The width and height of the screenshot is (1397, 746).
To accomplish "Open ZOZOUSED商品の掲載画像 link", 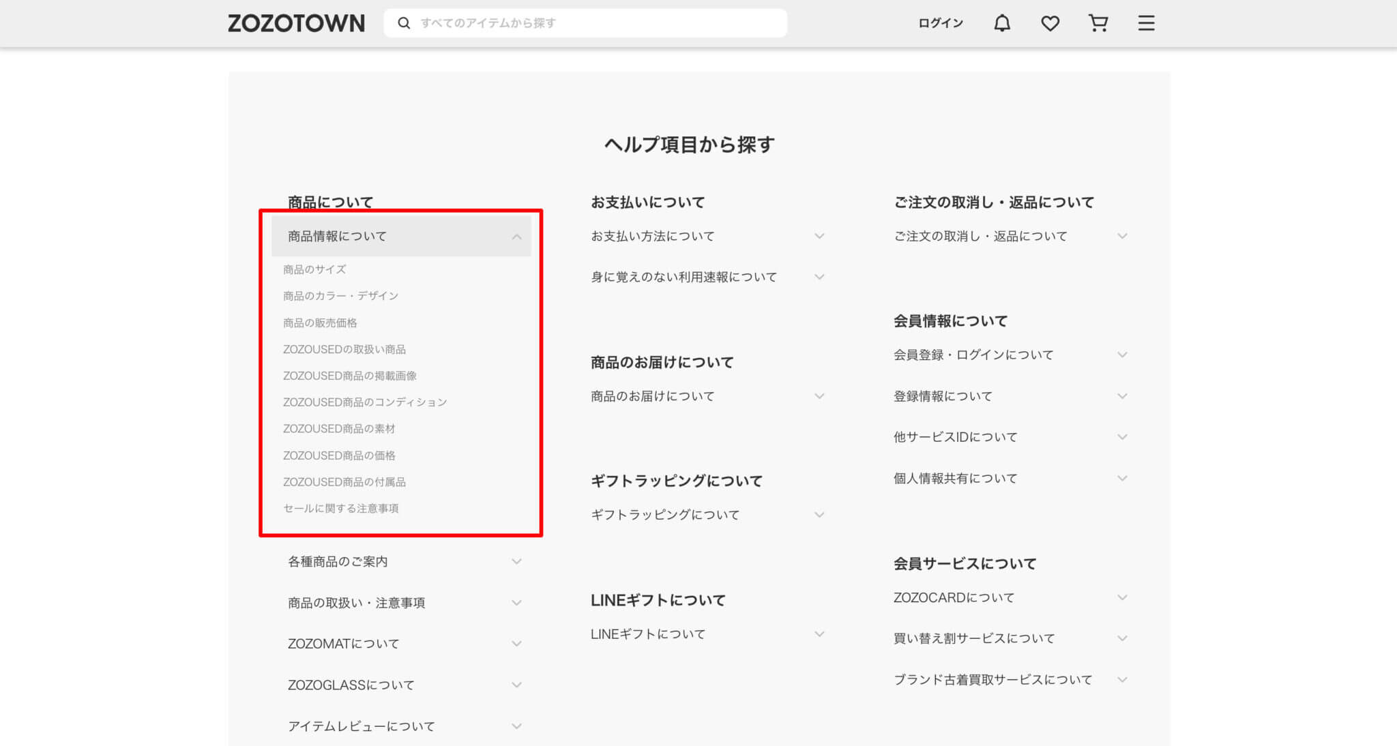I will [x=350, y=376].
